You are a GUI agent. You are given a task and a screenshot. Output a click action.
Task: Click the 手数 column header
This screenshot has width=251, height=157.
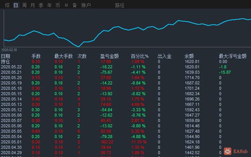(x=36, y=56)
